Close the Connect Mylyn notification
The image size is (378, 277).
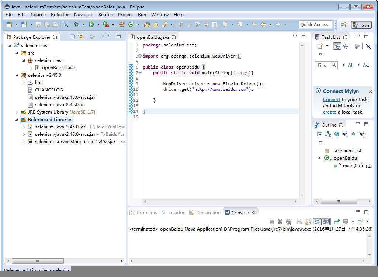tap(371, 91)
